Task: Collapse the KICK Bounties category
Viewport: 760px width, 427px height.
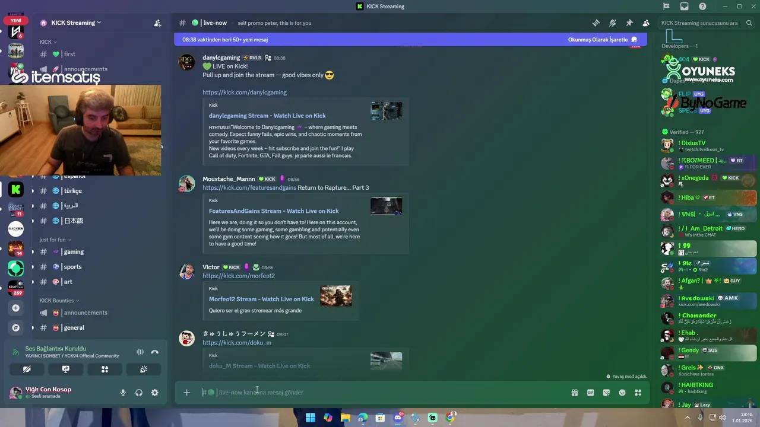Action: click(x=59, y=301)
